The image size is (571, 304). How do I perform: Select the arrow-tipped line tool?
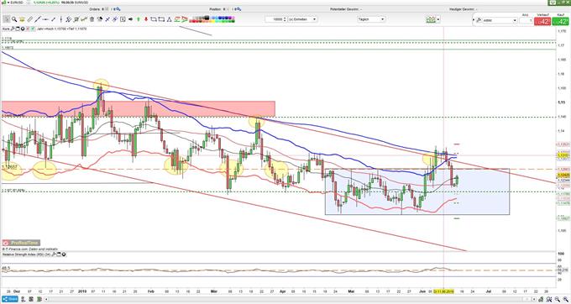click(53, 19)
